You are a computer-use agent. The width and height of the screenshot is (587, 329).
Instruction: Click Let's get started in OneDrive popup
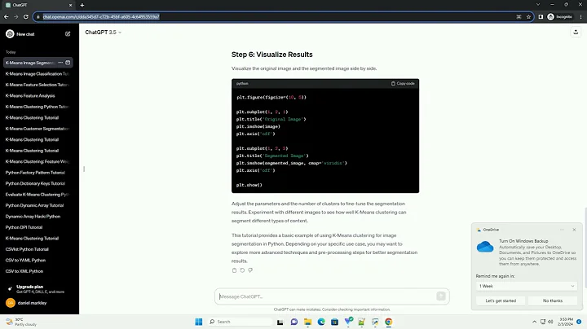501,300
